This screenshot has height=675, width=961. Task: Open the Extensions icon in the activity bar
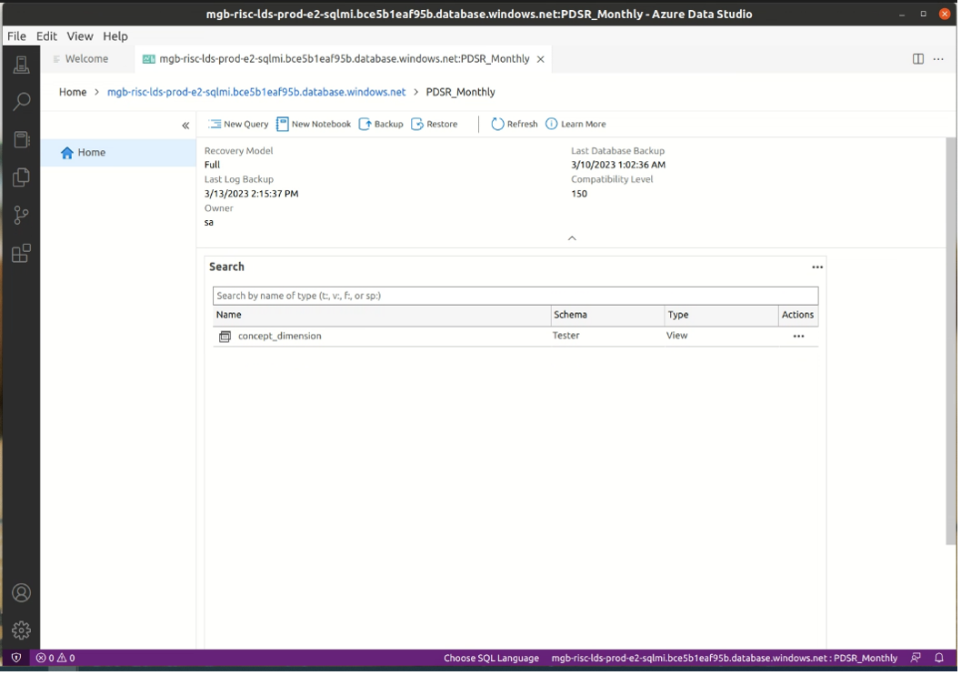point(21,253)
